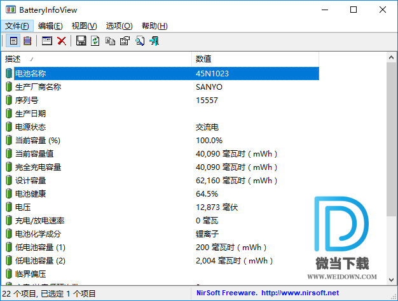Click the scrollbar up arrow

(391, 57)
